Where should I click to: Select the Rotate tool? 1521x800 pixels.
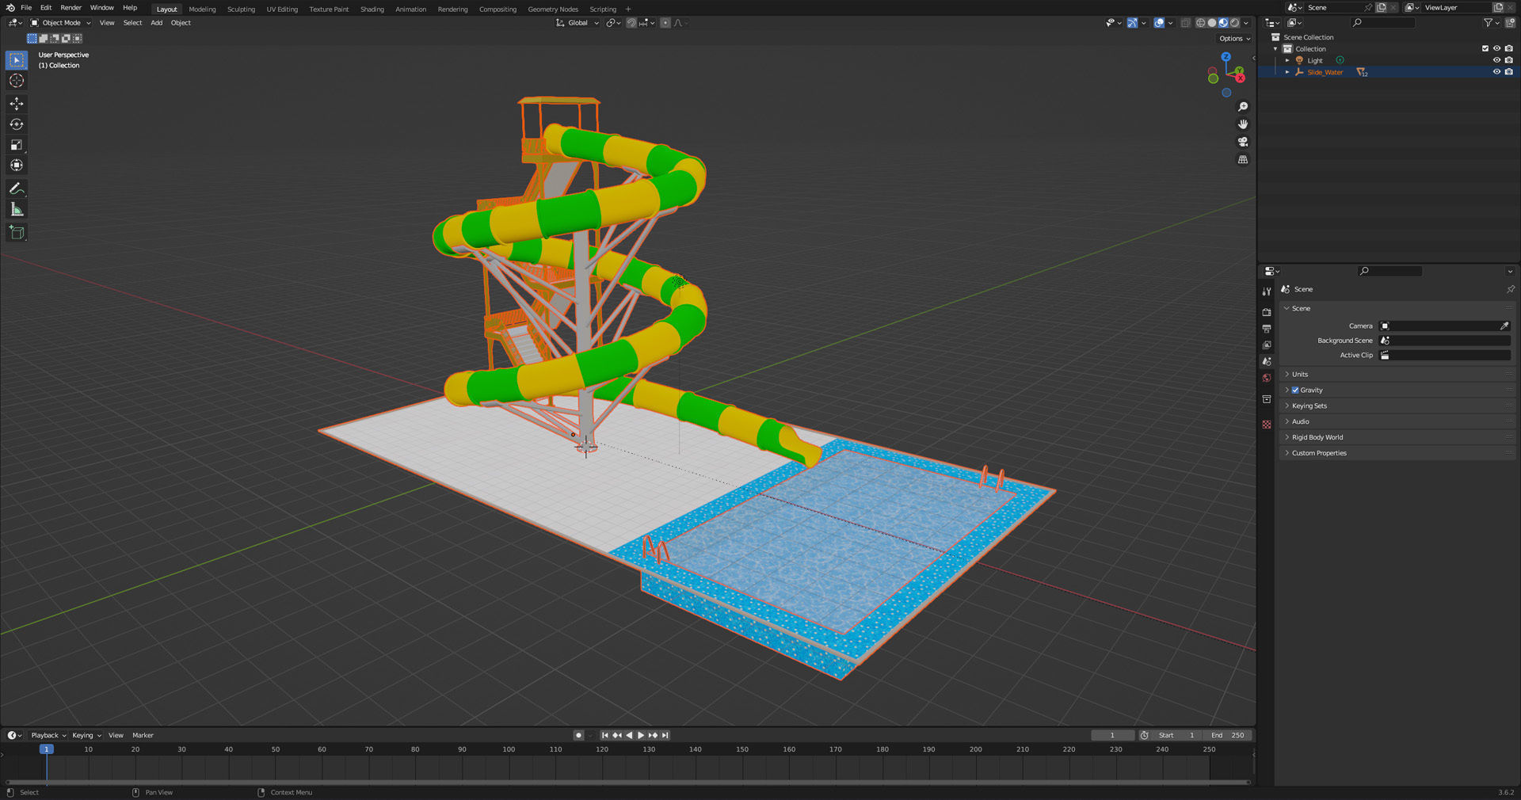[x=17, y=124]
